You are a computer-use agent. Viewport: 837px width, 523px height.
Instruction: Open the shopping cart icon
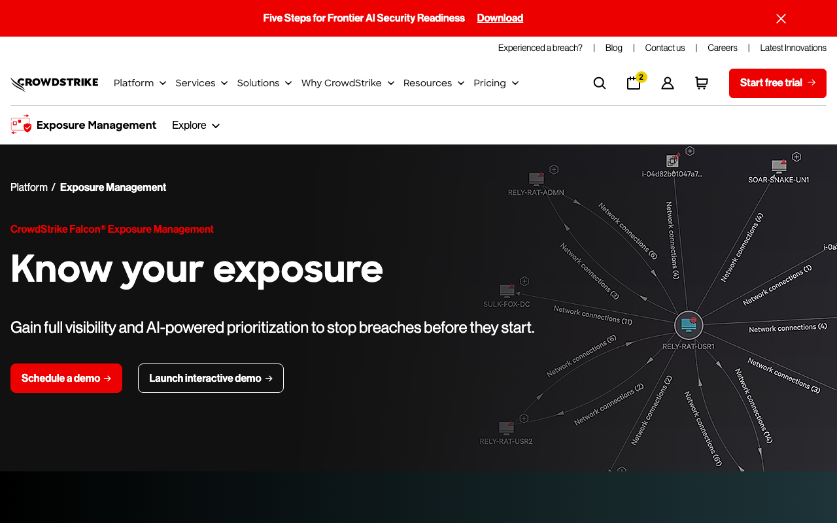click(702, 83)
